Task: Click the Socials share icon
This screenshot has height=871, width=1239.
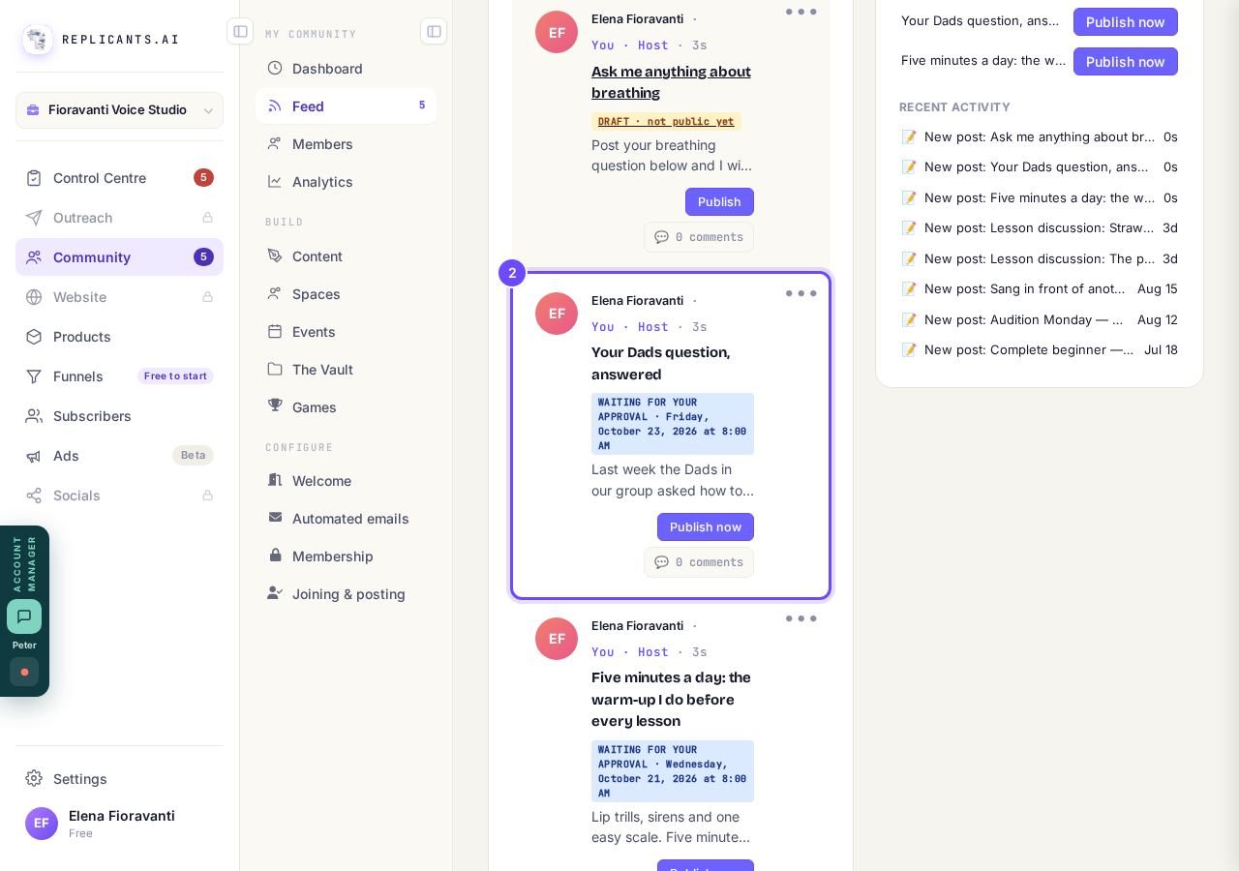Action: coord(34,496)
